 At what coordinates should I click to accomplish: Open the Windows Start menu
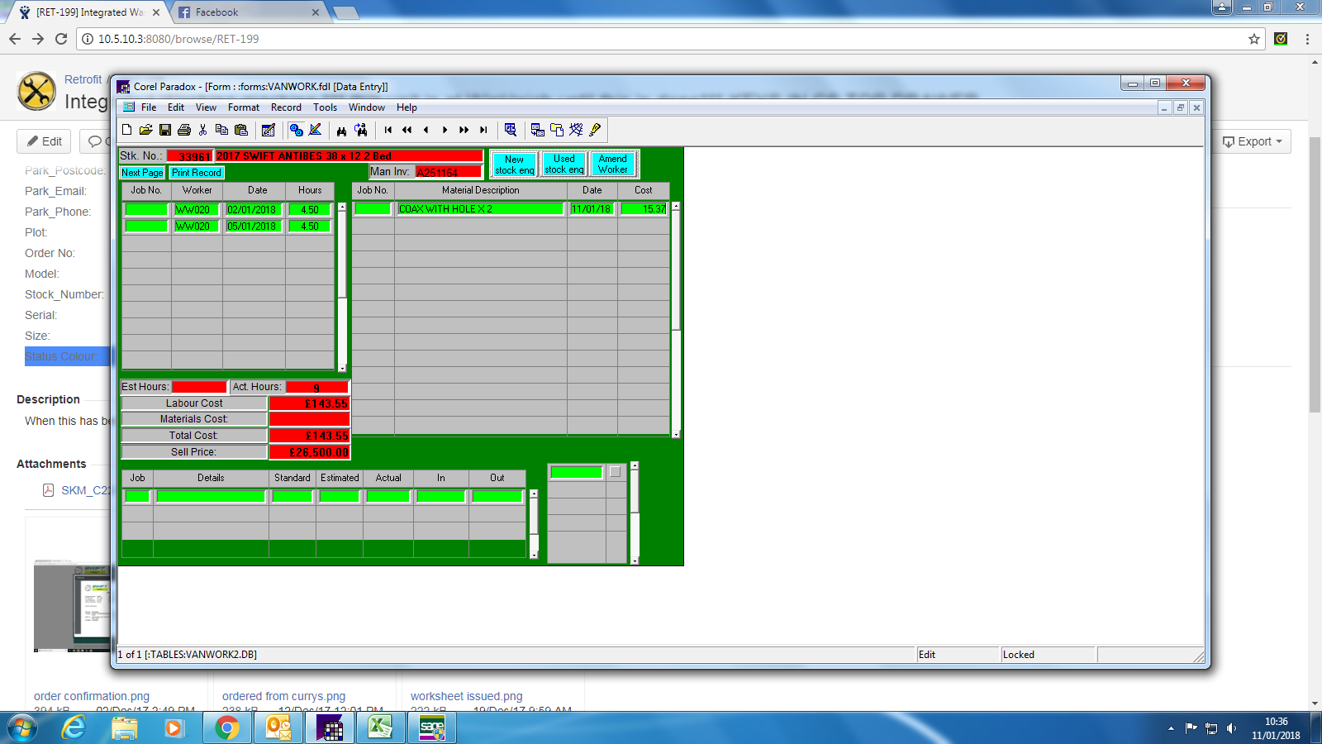22,727
